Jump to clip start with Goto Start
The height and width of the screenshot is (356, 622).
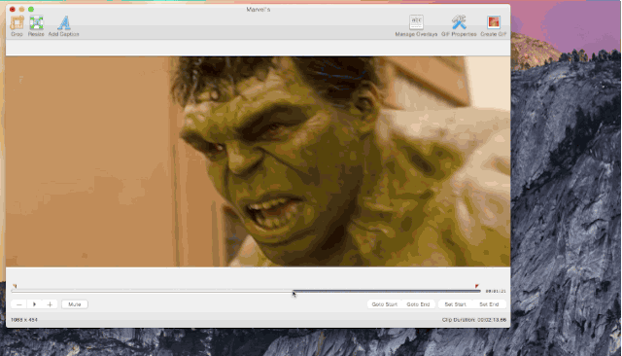[385, 304]
